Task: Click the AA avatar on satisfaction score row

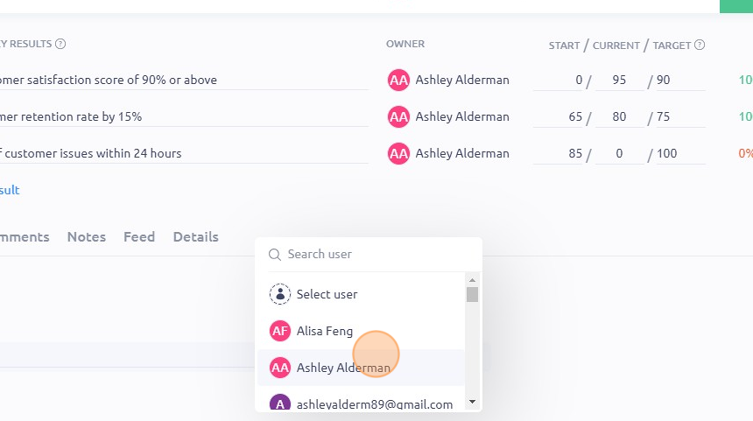Action: (x=398, y=80)
